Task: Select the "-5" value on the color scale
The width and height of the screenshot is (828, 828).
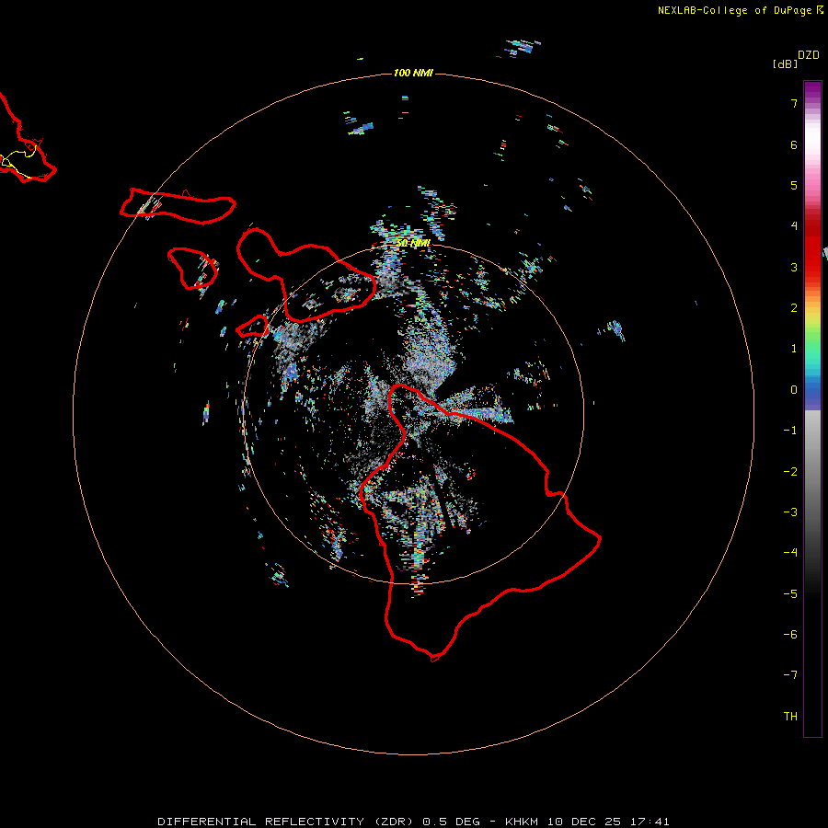Action: point(790,594)
